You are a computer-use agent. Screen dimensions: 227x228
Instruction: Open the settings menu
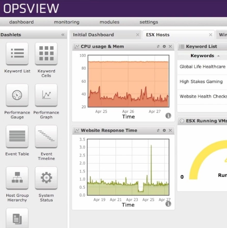tap(149, 22)
